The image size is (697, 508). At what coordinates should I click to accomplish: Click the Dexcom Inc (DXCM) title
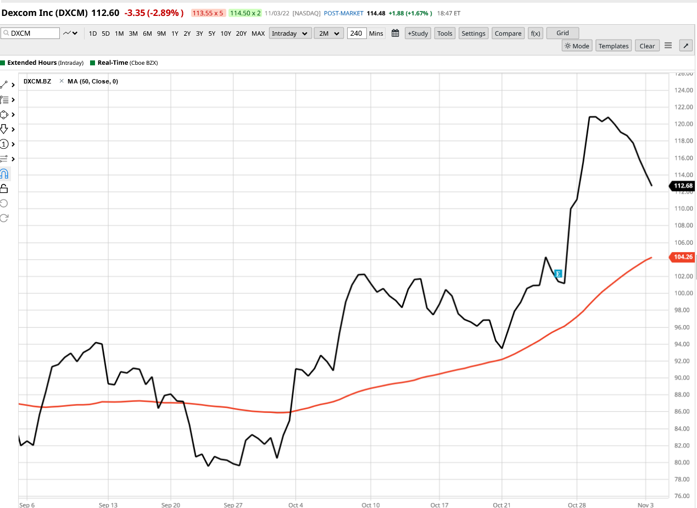(45, 12)
